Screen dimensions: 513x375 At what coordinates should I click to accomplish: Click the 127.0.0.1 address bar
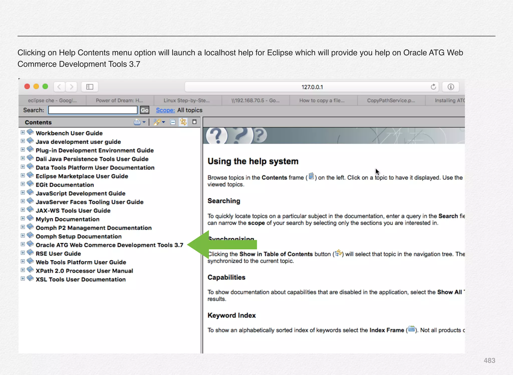312,87
